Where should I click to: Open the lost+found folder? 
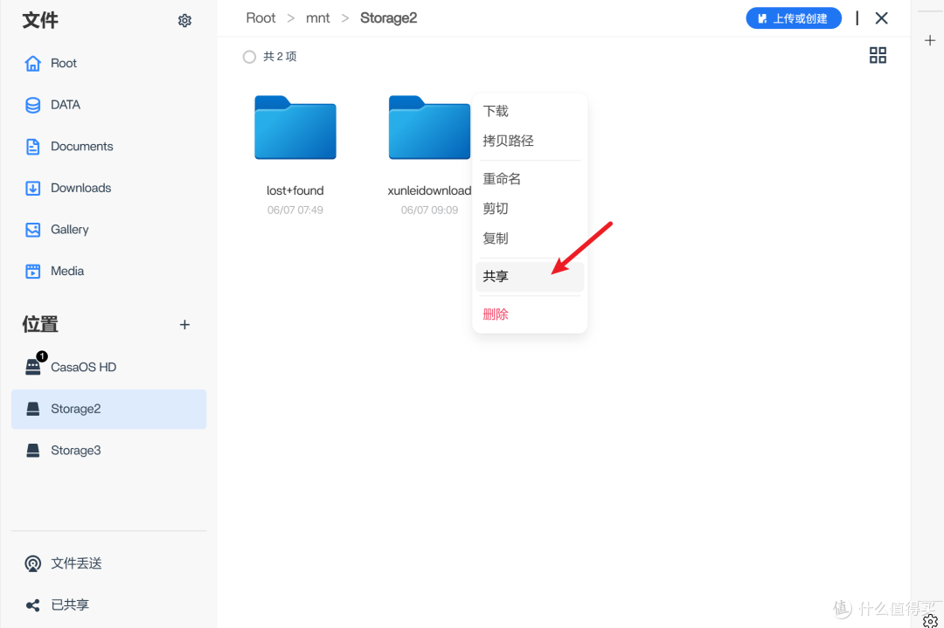(295, 129)
